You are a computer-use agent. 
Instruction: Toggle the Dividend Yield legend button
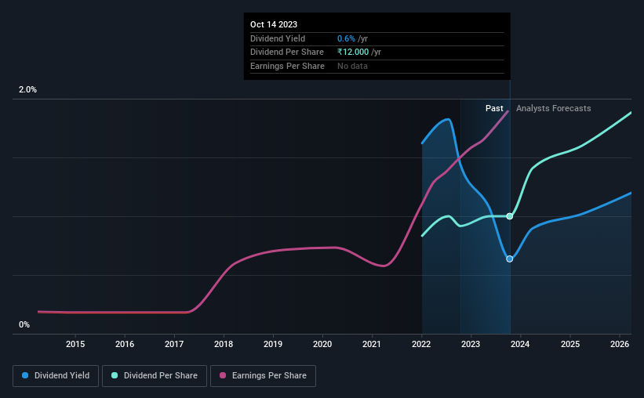(56, 376)
